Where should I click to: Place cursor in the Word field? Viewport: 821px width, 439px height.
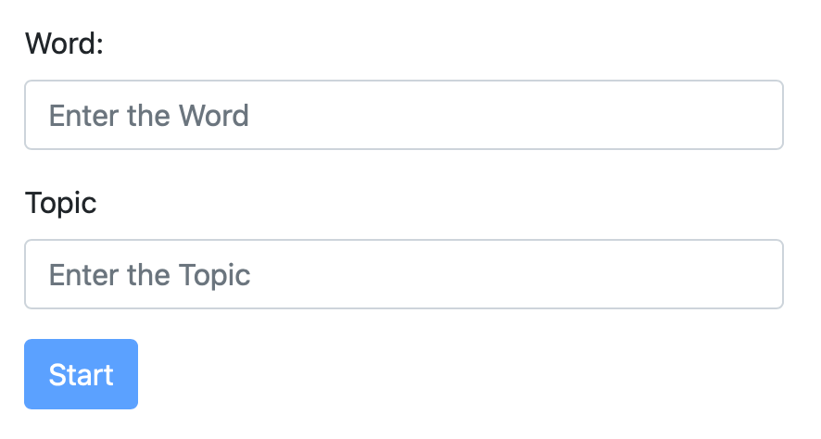[403, 115]
